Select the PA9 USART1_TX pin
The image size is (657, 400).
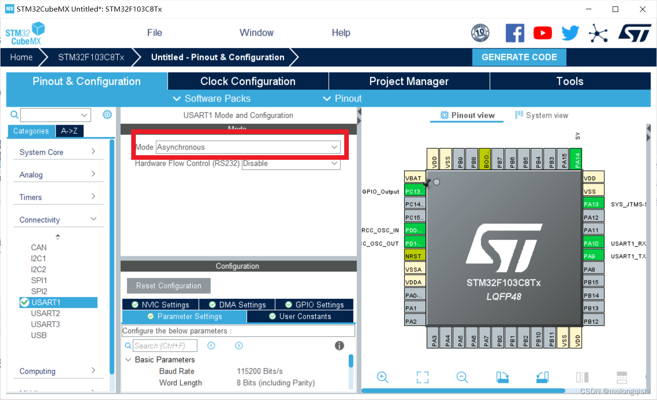(594, 256)
